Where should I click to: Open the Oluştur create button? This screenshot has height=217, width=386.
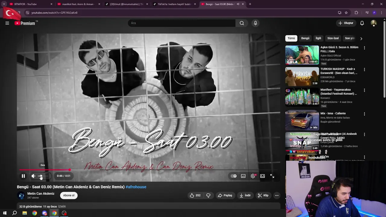click(346, 23)
